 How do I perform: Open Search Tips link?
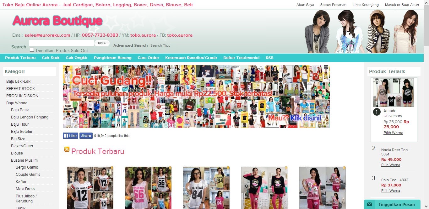click(160, 45)
